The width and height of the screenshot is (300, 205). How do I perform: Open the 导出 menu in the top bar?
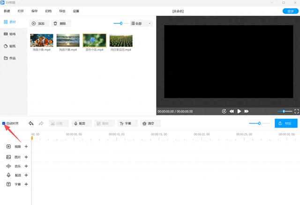pyautogui.click(x=62, y=11)
